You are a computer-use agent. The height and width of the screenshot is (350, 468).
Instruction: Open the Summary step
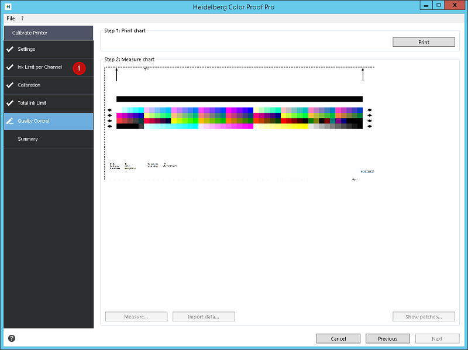tap(49, 139)
